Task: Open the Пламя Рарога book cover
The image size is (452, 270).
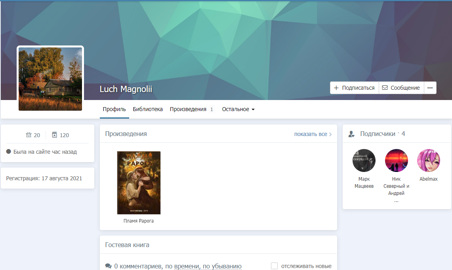Action: [139, 183]
